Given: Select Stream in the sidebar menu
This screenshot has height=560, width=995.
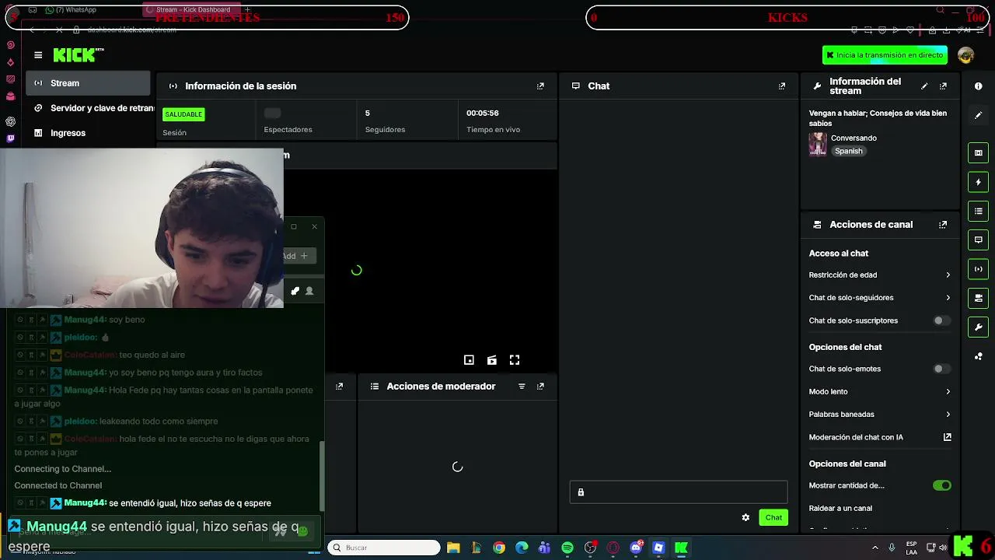Looking at the screenshot, I should click(88, 83).
